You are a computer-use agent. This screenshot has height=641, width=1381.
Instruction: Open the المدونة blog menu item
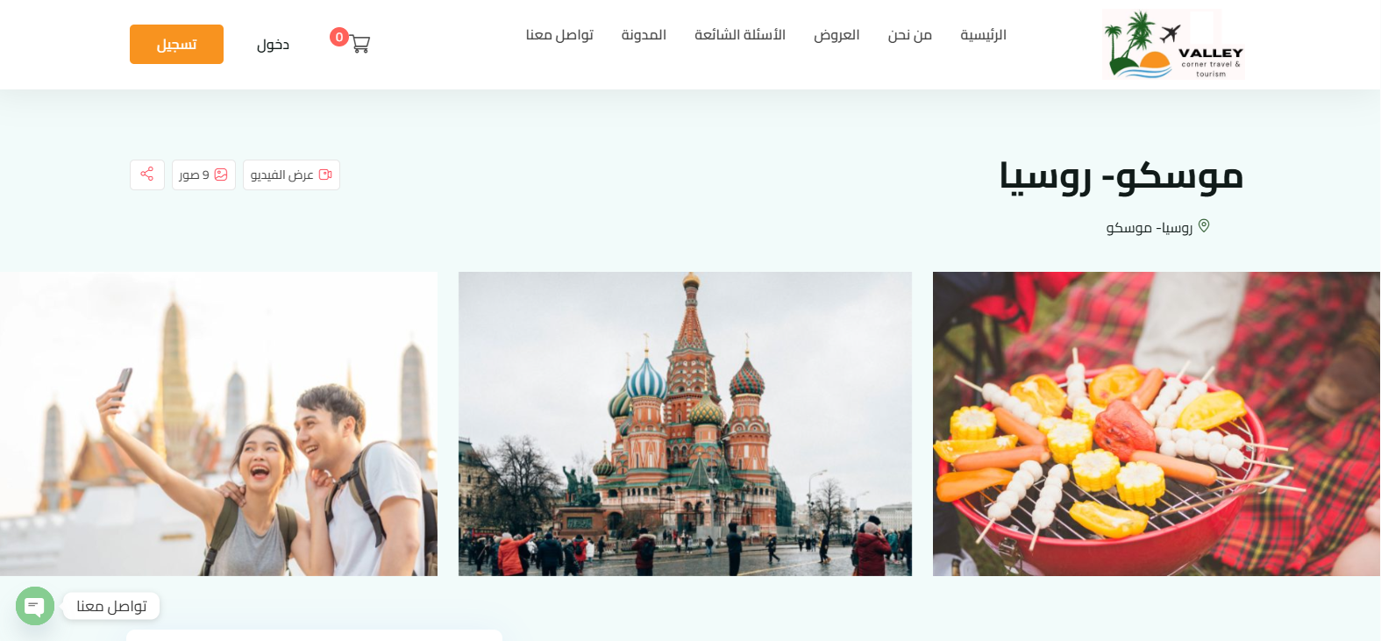(644, 35)
